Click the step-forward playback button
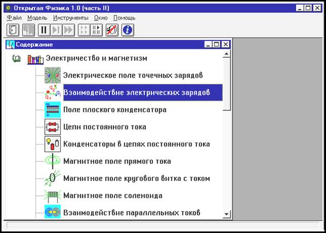Viewport: 326px width, 233px height. click(57, 30)
